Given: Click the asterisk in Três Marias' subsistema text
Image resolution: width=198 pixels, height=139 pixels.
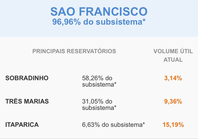Looking at the screenshot, I should tap(115, 106).
